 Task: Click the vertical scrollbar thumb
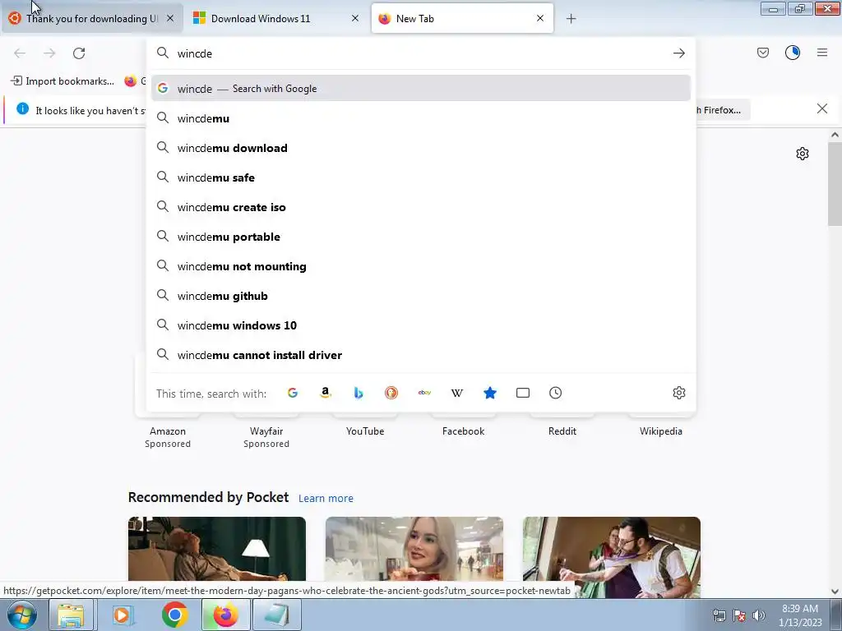[835, 185]
